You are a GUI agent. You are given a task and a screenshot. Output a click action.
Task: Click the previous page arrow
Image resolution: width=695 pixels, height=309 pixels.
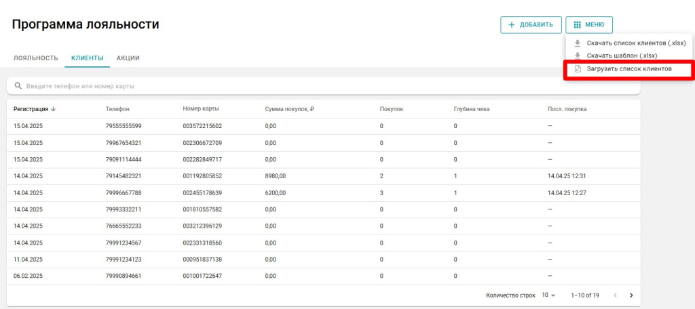(x=616, y=295)
